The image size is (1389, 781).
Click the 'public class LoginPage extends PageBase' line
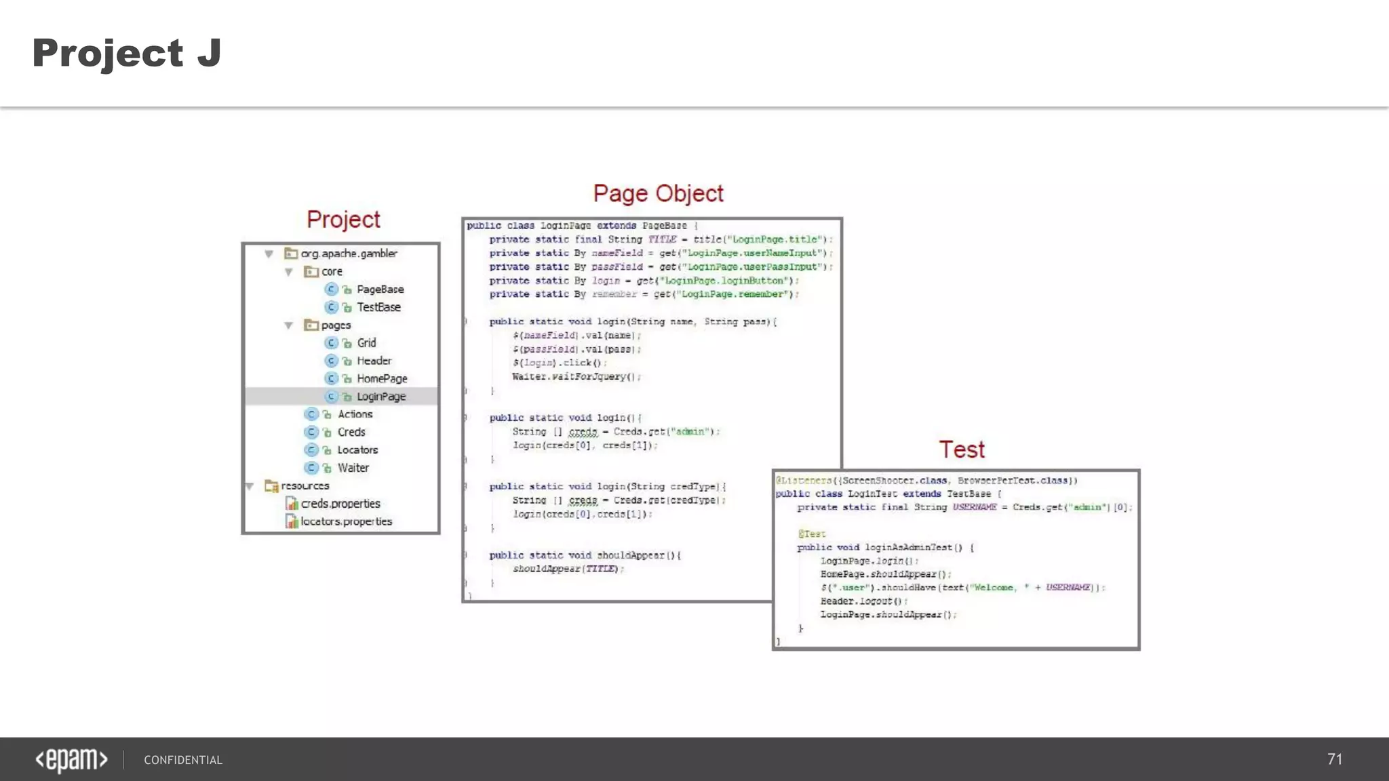point(582,226)
